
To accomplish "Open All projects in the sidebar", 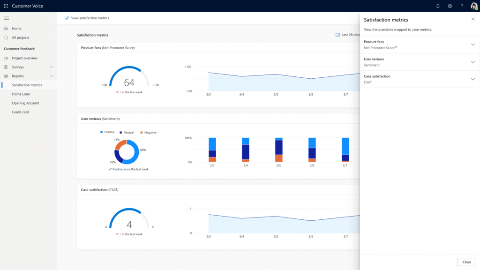I will (x=20, y=37).
